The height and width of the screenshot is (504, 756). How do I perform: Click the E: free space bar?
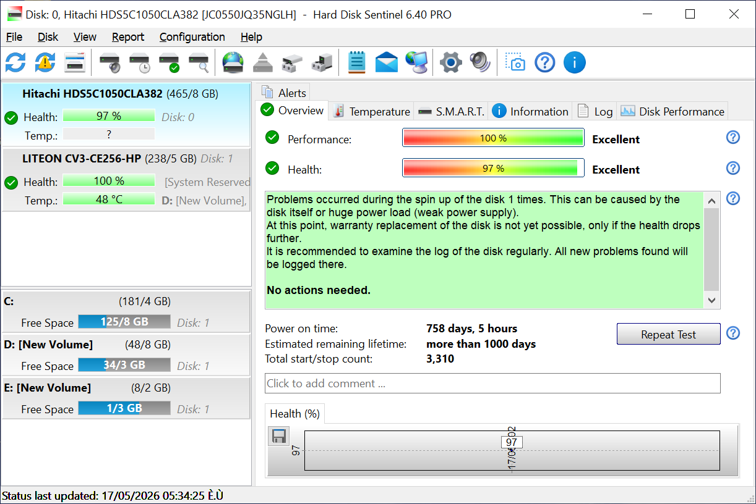coord(124,408)
